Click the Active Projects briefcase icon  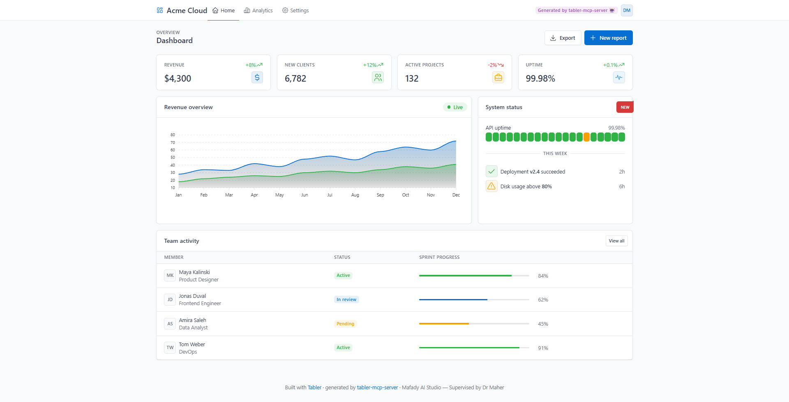[x=498, y=78]
